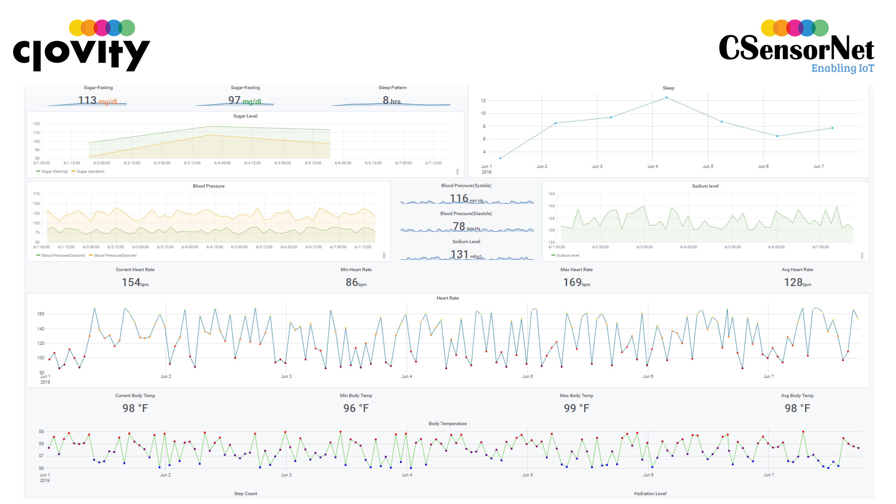This screenshot has height=504, width=896.
Task: Open the Sodium level chart panel title
Action: point(705,186)
